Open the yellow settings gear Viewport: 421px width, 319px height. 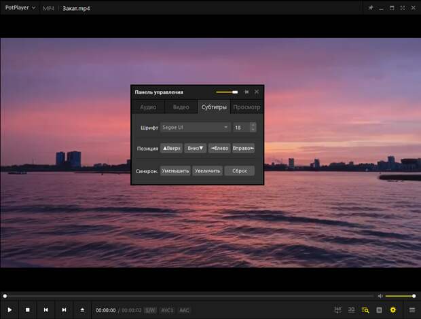392,309
